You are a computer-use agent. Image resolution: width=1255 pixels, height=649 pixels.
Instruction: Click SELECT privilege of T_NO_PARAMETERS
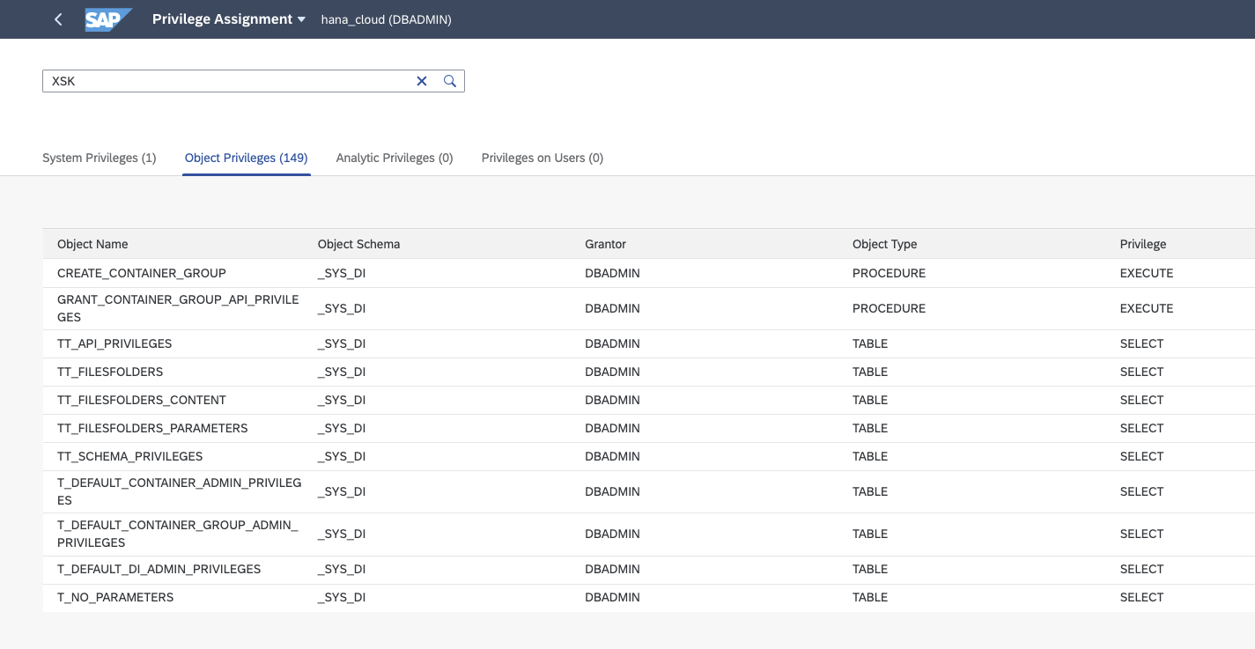(x=1142, y=597)
